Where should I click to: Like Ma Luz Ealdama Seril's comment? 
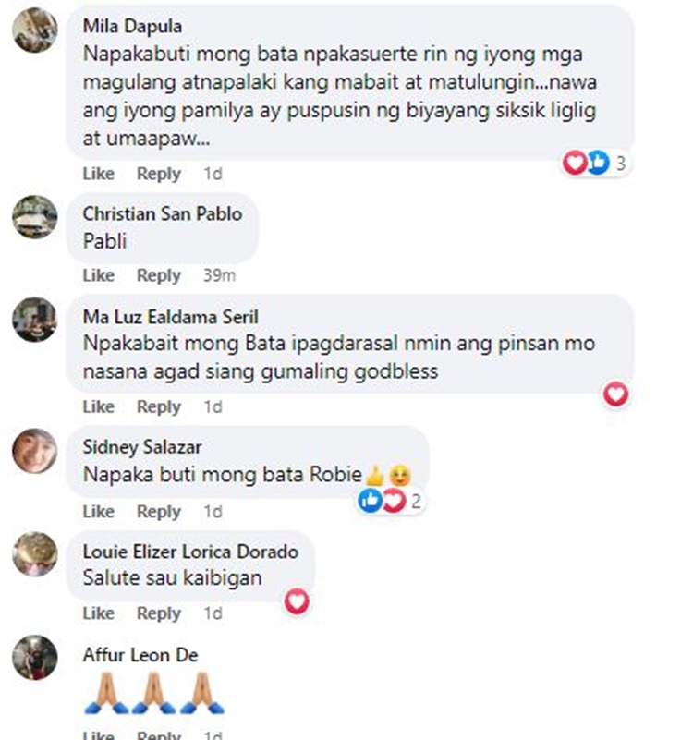(98, 406)
